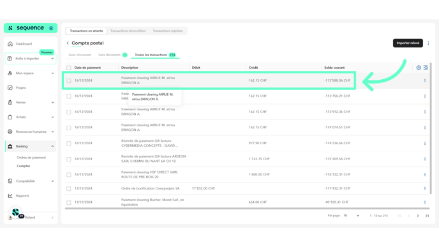Switch to Transactions réconciliées tab
439x247 pixels.
pos(128,31)
